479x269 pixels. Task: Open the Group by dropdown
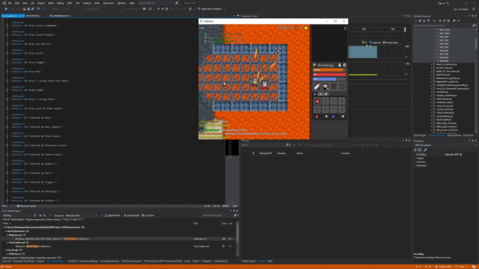click(x=82, y=216)
